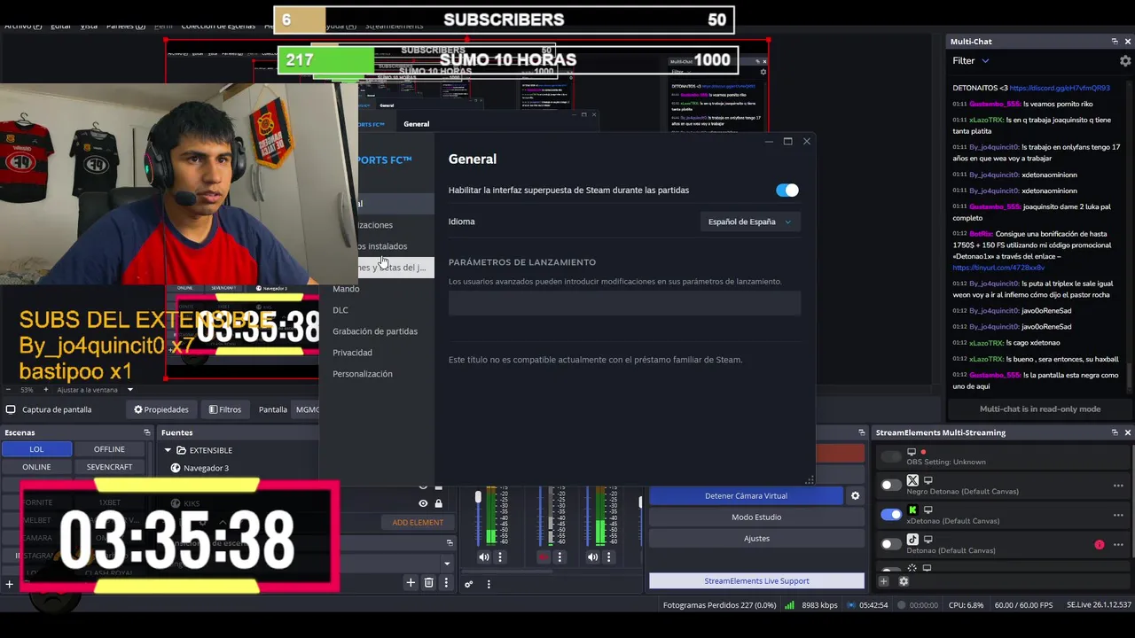Open Multi-Chat settings gear
Viewport: 1135px width, 638px height.
tap(1125, 61)
